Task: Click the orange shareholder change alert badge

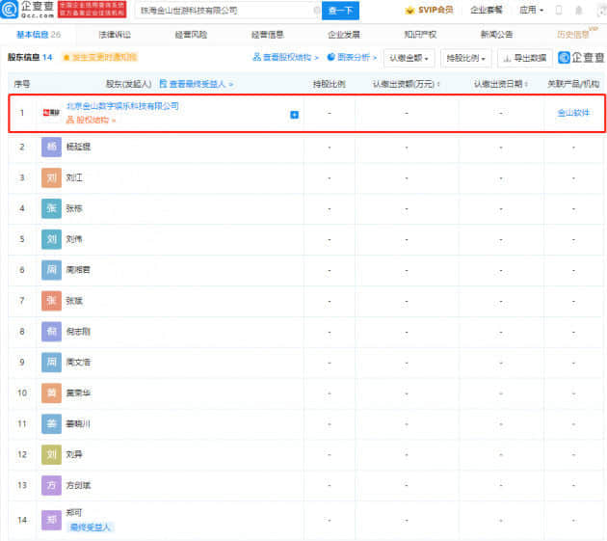Action: (x=99, y=57)
